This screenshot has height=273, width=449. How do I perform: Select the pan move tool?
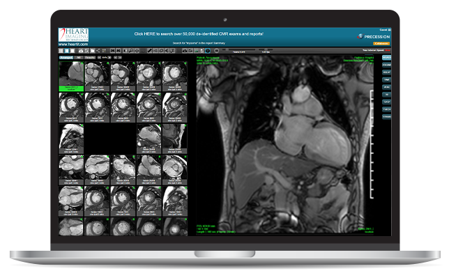click(137, 51)
